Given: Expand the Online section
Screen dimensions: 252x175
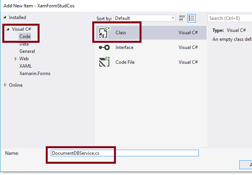Looking at the screenshot, I should coord(5,85).
